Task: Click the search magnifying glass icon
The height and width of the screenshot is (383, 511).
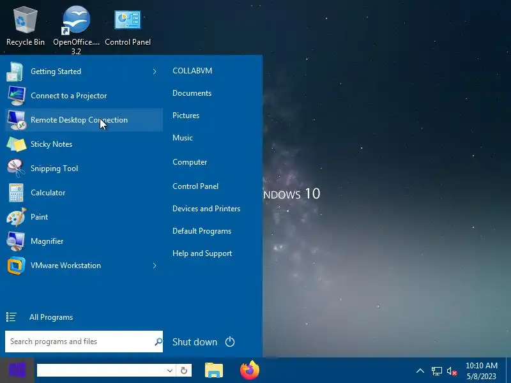Action: tap(158, 342)
